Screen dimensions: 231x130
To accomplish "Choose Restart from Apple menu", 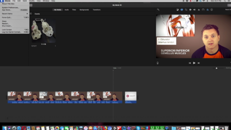I will [x=14, y=23].
